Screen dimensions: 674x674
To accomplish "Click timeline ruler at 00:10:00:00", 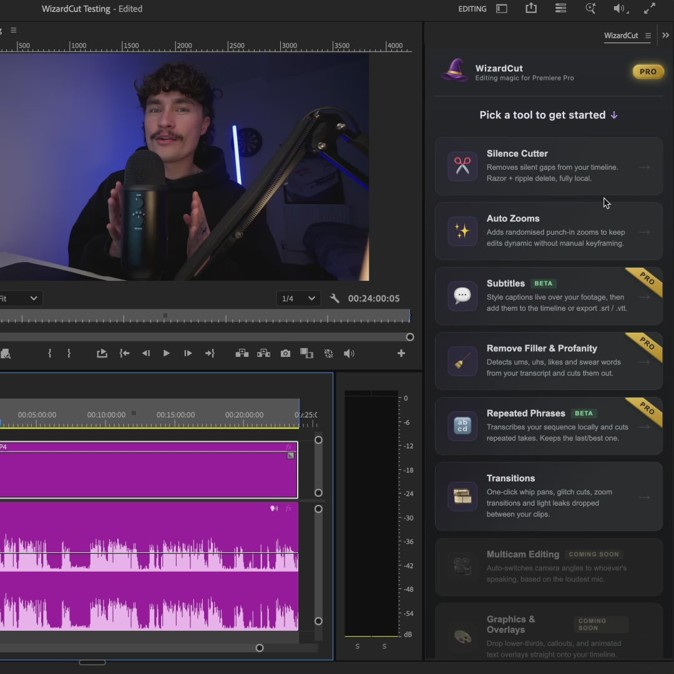I will pos(106,415).
